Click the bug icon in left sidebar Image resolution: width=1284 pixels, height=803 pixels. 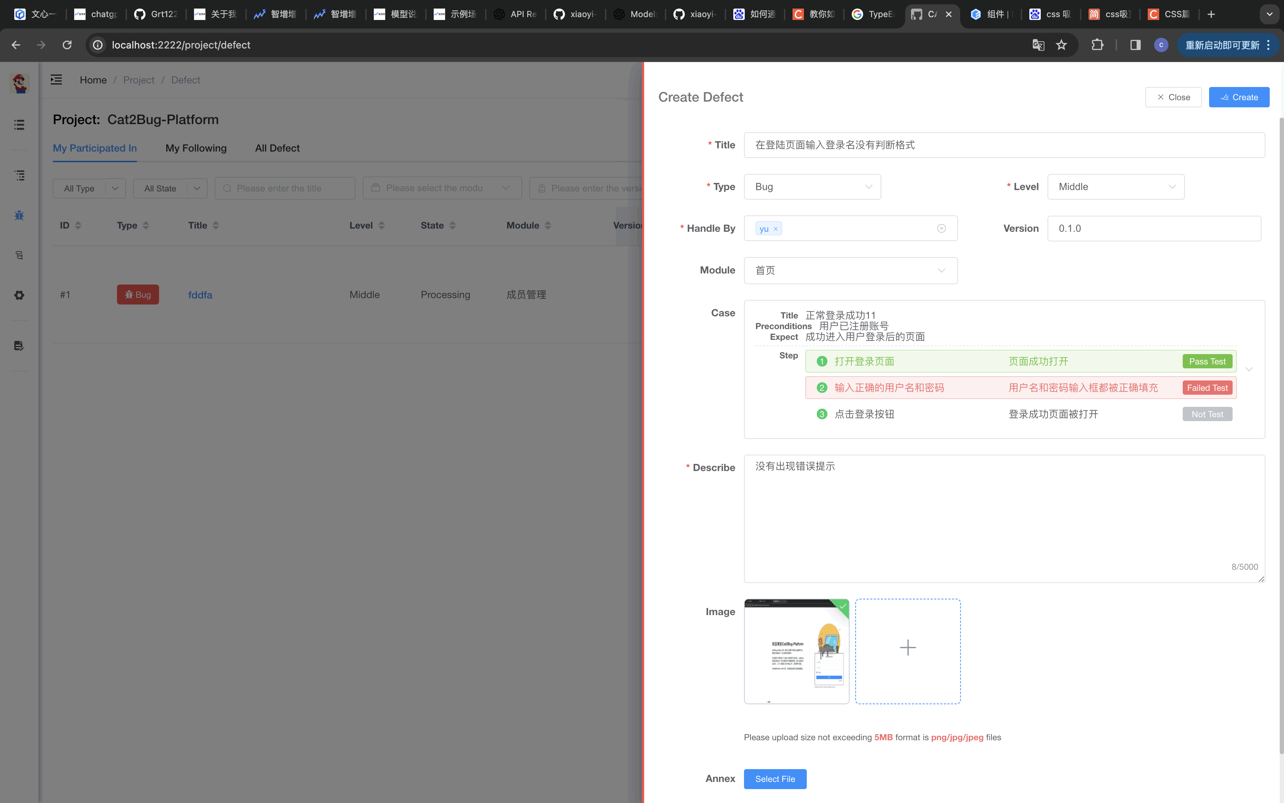click(19, 215)
